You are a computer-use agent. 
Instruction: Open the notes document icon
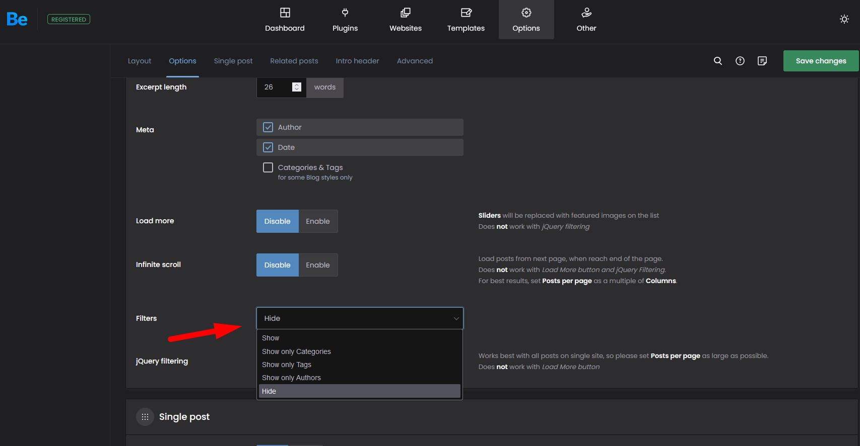(762, 61)
